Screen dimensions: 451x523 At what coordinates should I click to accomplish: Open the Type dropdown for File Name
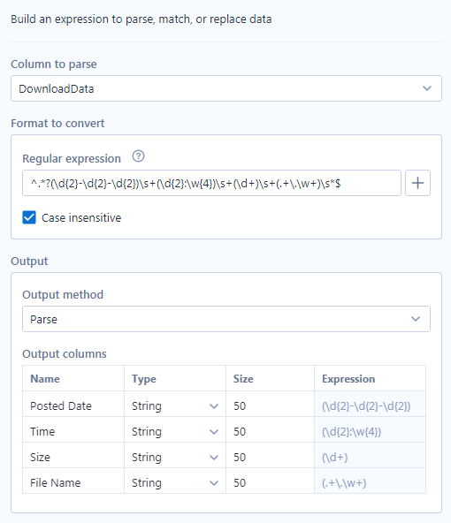(x=175, y=482)
